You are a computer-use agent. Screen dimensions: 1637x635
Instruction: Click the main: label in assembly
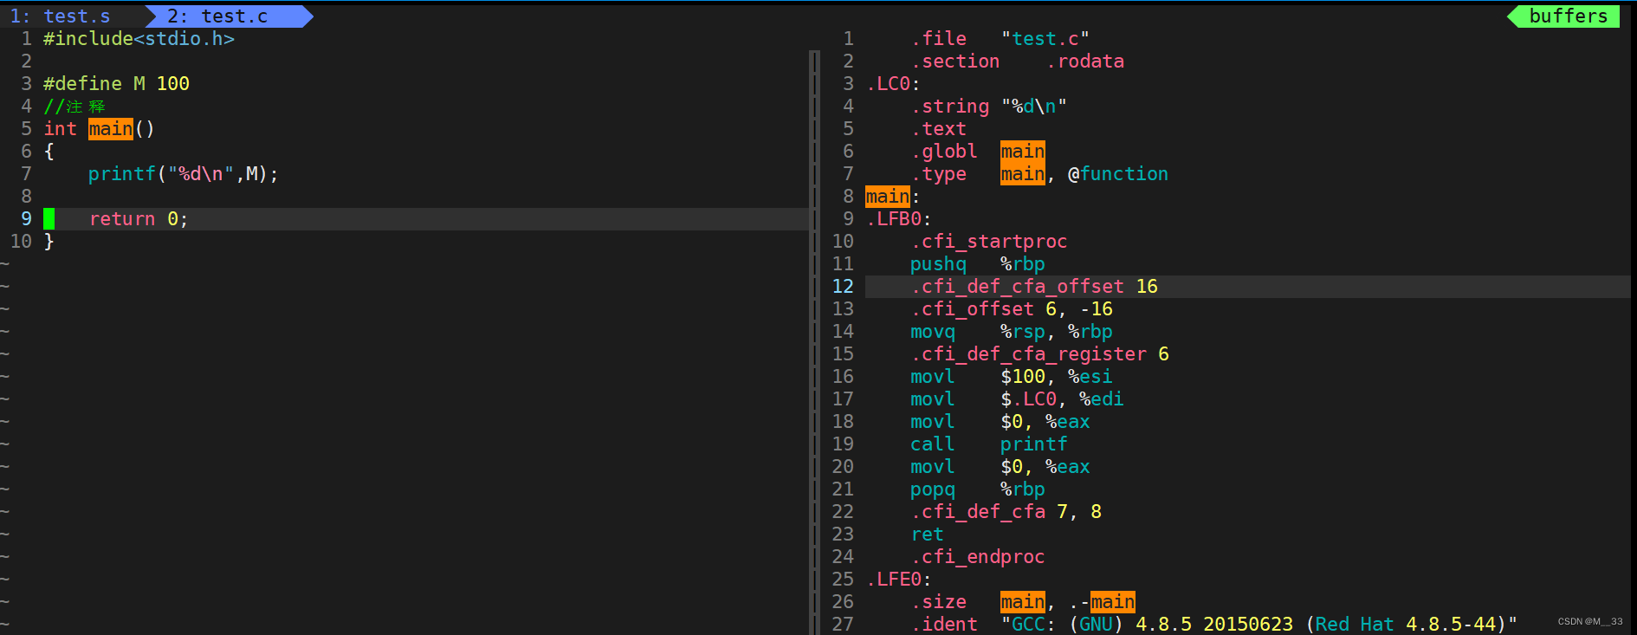[892, 197]
